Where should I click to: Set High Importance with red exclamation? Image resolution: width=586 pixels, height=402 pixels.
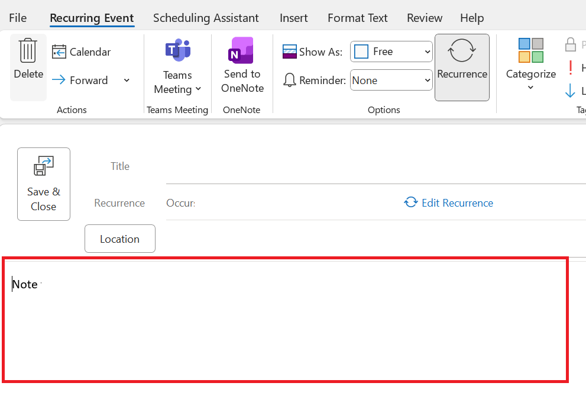pos(570,67)
